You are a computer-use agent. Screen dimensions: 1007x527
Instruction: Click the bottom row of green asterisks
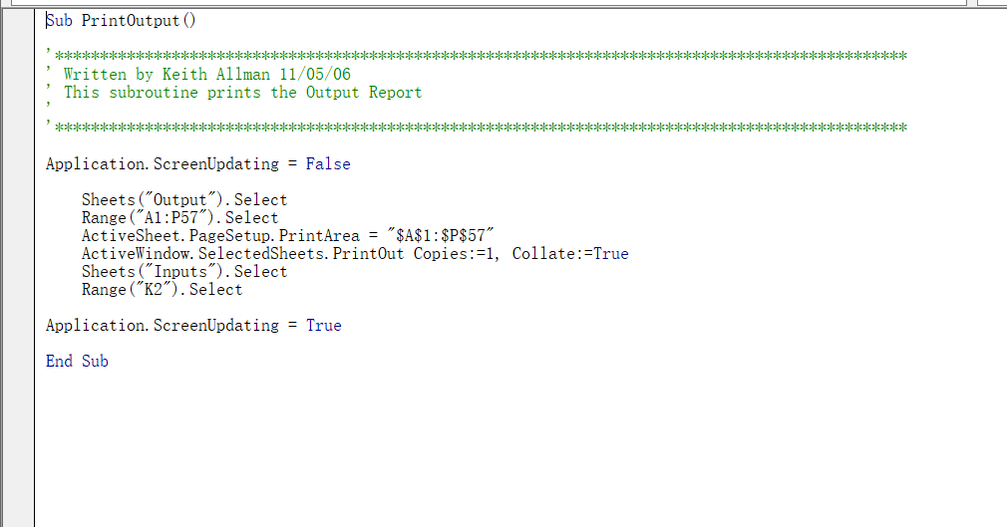pyautogui.click(x=479, y=129)
